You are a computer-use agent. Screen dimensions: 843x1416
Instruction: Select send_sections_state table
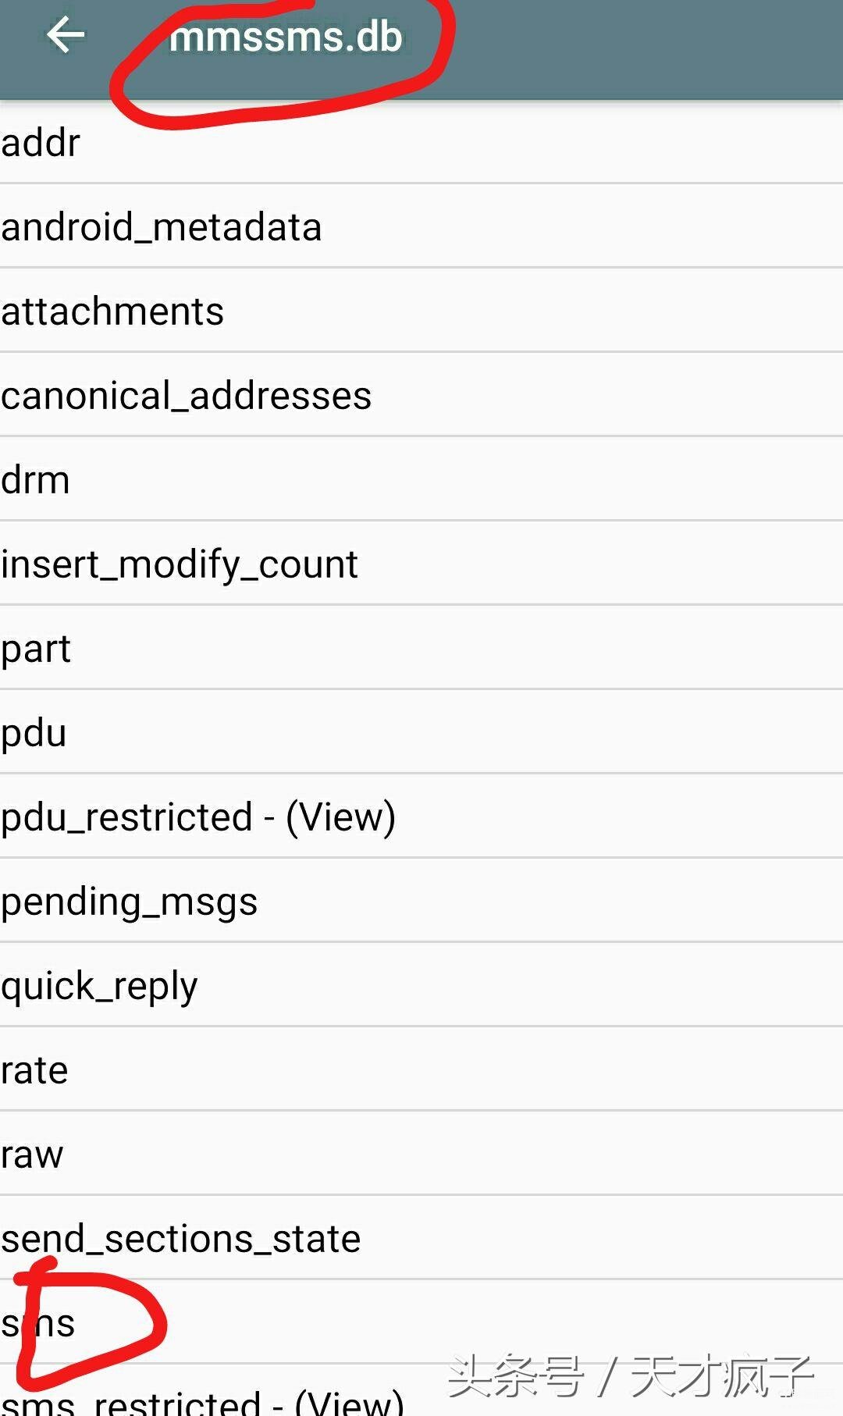pos(421,1238)
